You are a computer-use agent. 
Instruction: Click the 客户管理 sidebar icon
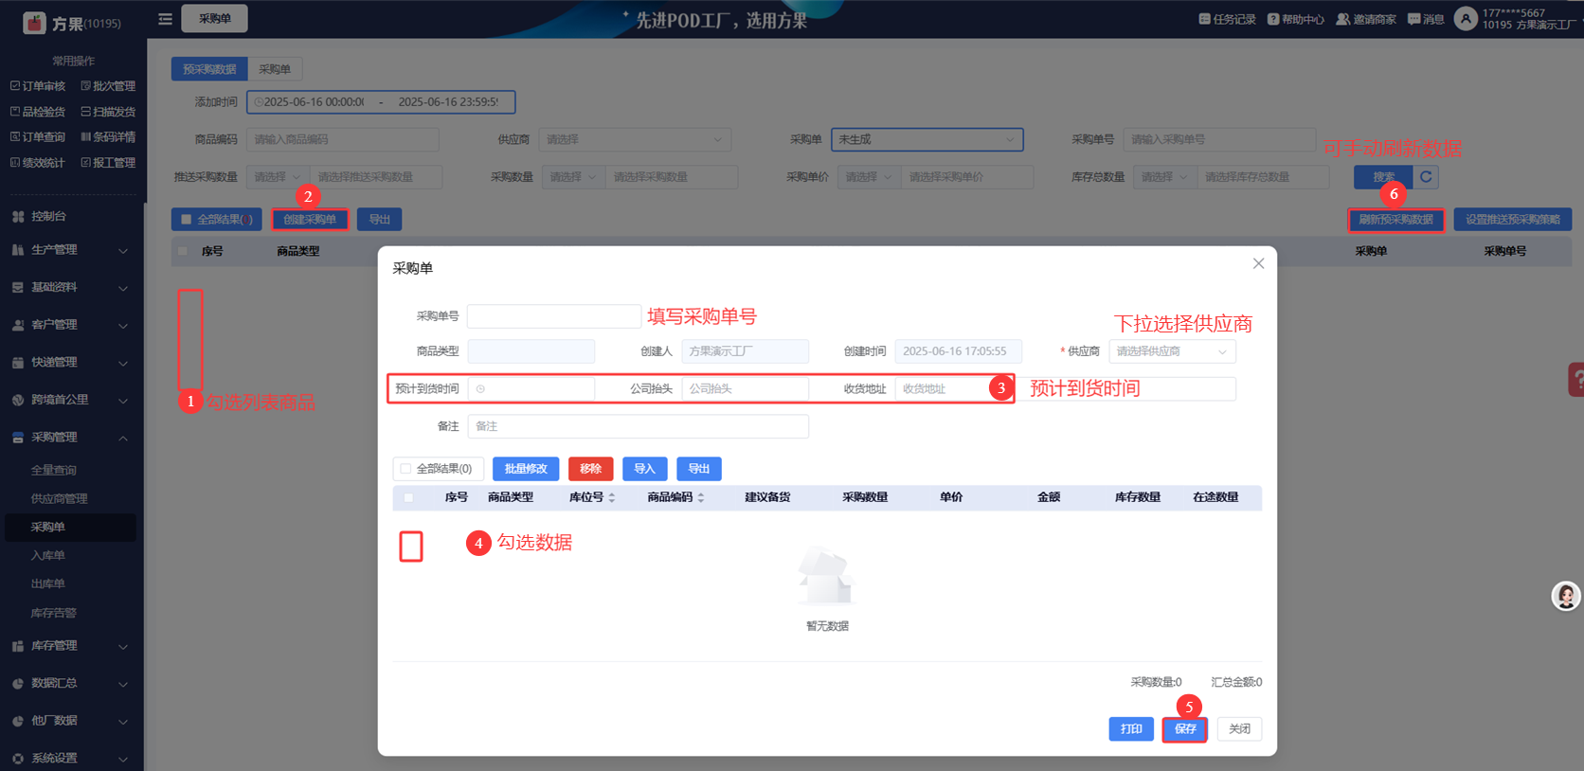tap(18, 325)
